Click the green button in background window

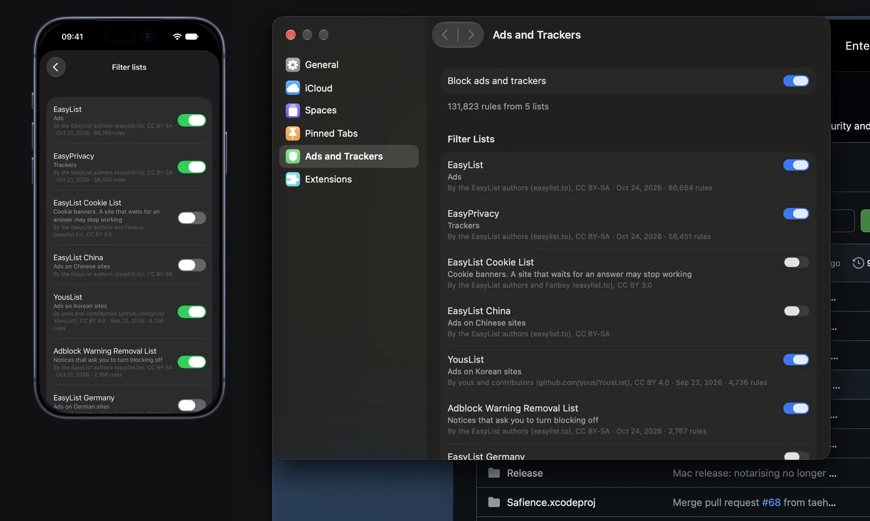click(866, 221)
